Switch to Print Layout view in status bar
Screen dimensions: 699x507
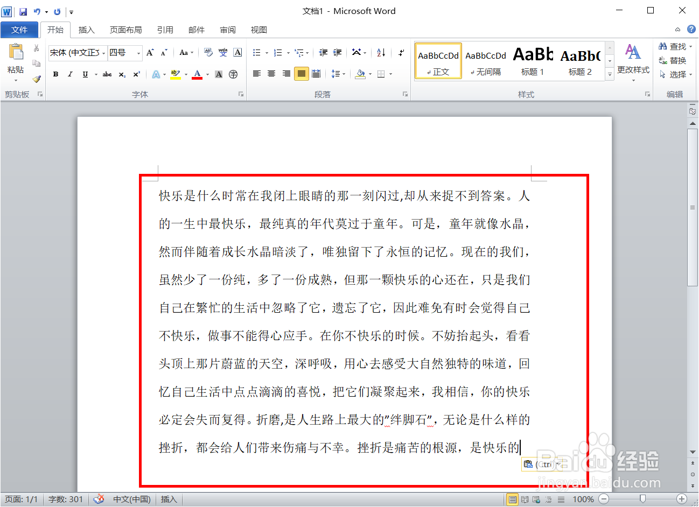(x=512, y=499)
